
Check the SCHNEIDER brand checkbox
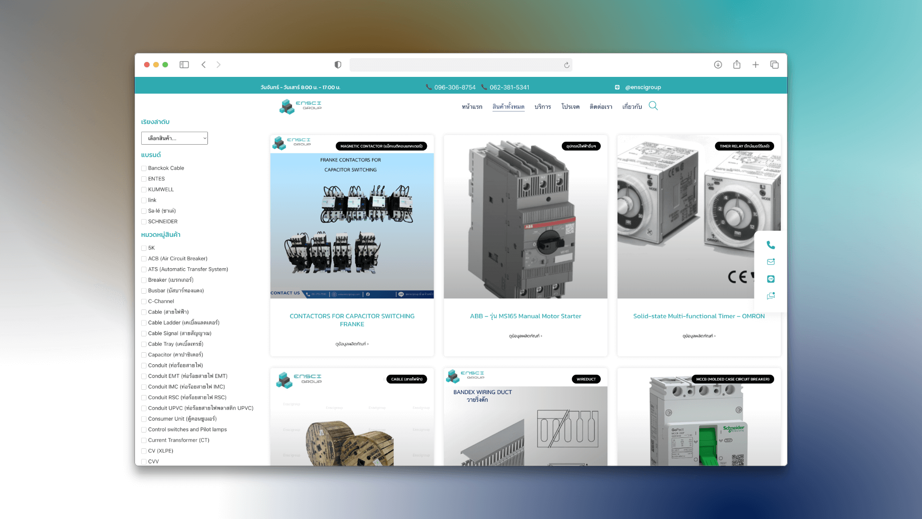pyautogui.click(x=144, y=222)
